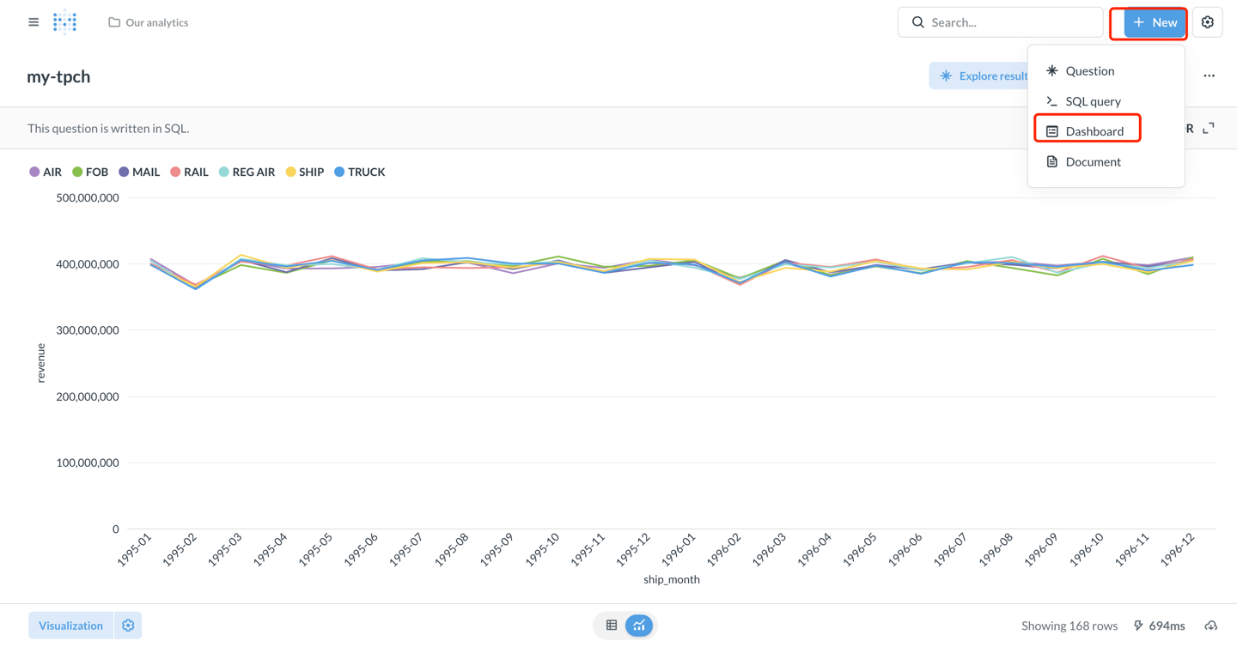The height and width of the screenshot is (647, 1237).
Task: Open Metabase settings via the gear icon
Action: 1208,21
